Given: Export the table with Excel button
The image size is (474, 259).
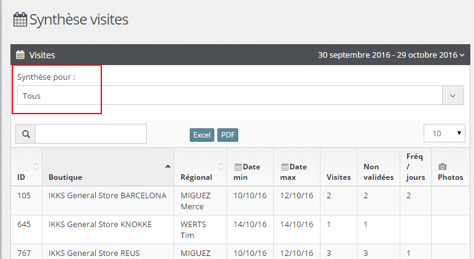Looking at the screenshot, I should click(202, 135).
